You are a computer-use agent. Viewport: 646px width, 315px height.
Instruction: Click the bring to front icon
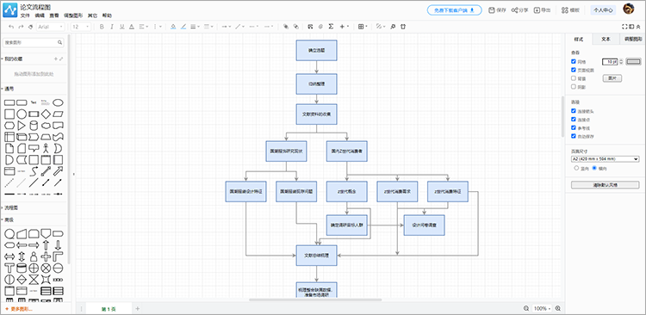(286, 27)
